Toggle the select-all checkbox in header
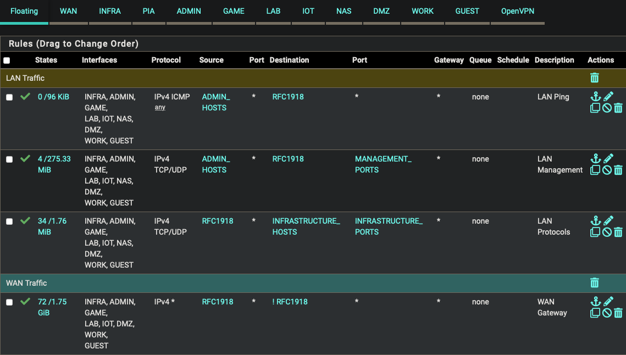 7,60
